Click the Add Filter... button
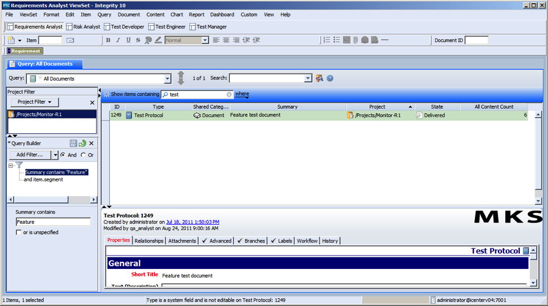548x306 pixels. click(30, 155)
